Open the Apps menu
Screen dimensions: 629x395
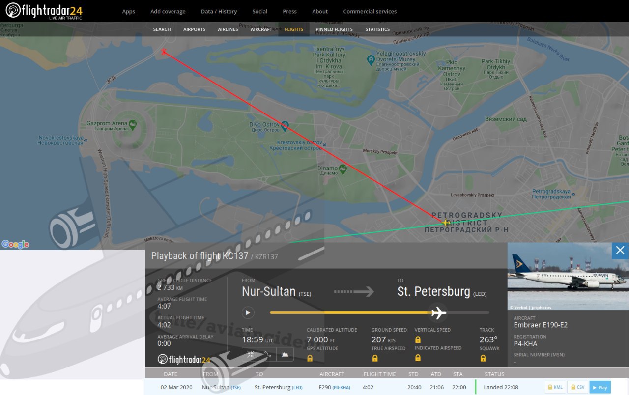[128, 11]
